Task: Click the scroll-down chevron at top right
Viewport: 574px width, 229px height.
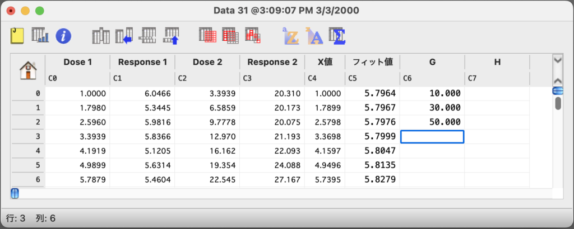Action: [557, 60]
